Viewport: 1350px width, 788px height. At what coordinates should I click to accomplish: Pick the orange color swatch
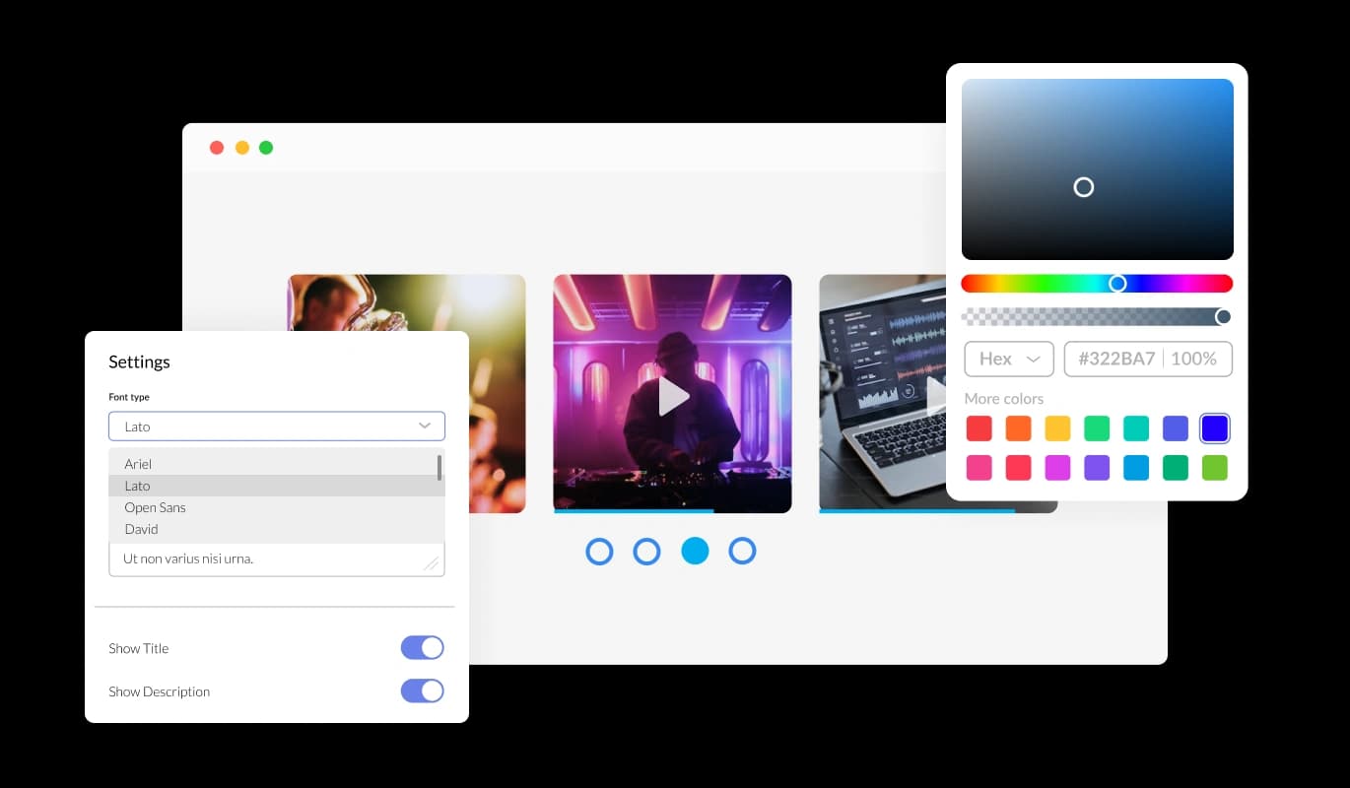click(x=1018, y=428)
